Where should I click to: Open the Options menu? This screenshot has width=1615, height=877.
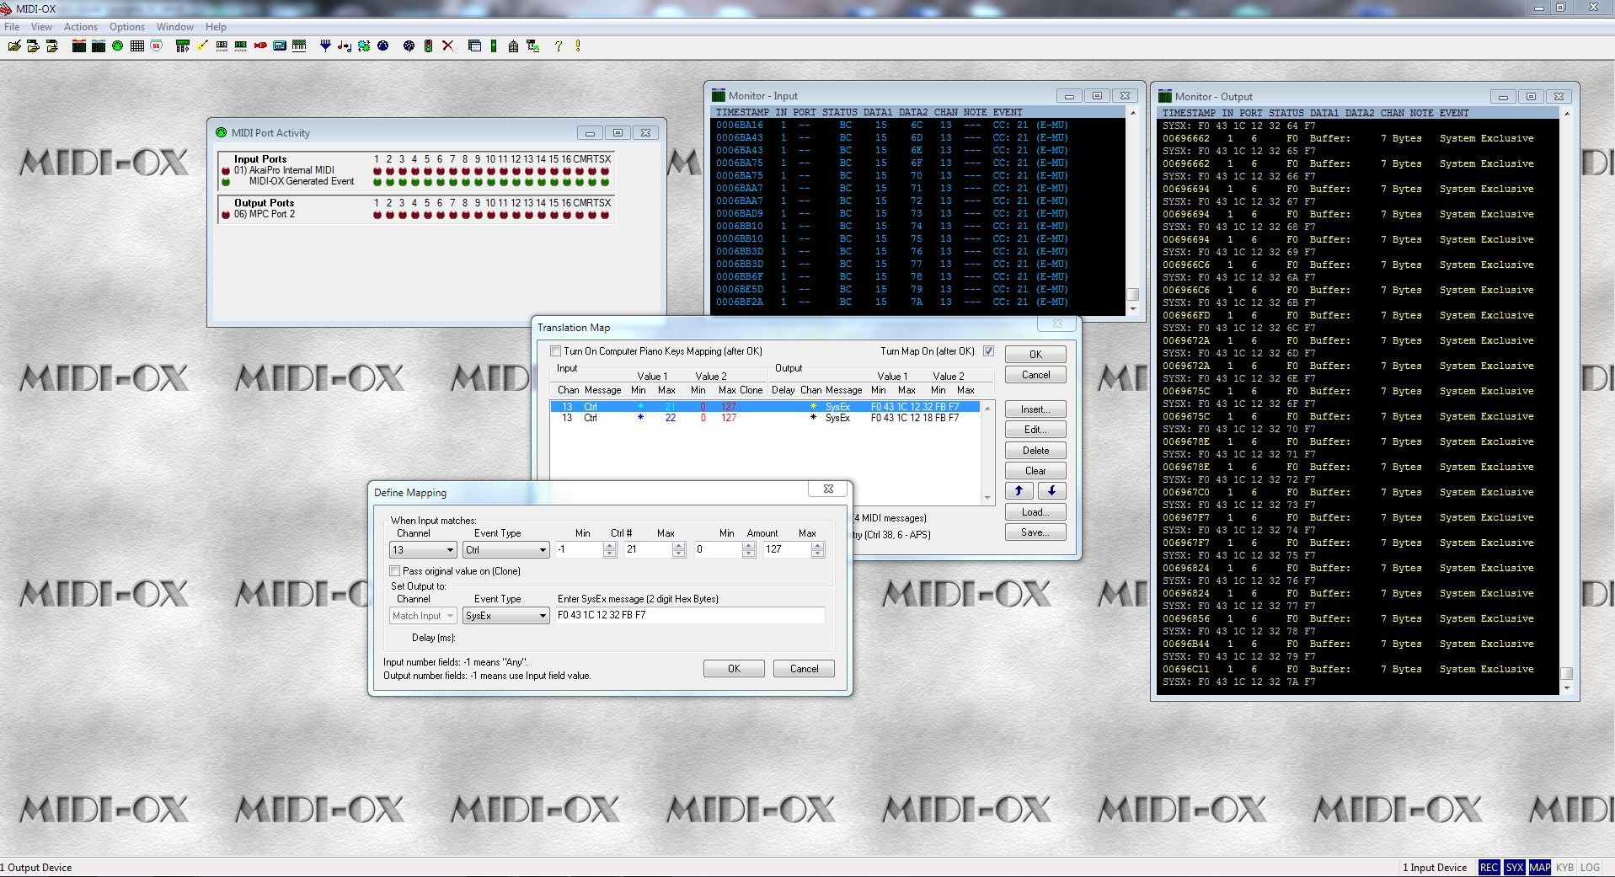[127, 27]
